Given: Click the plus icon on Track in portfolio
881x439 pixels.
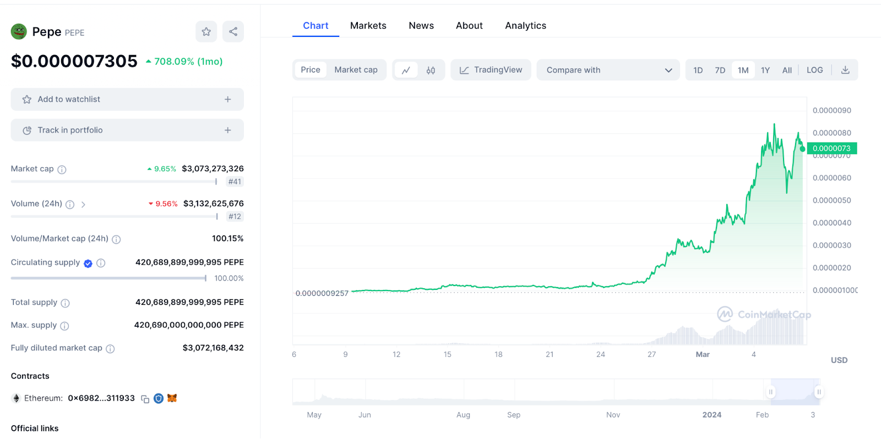Looking at the screenshot, I should click(227, 130).
